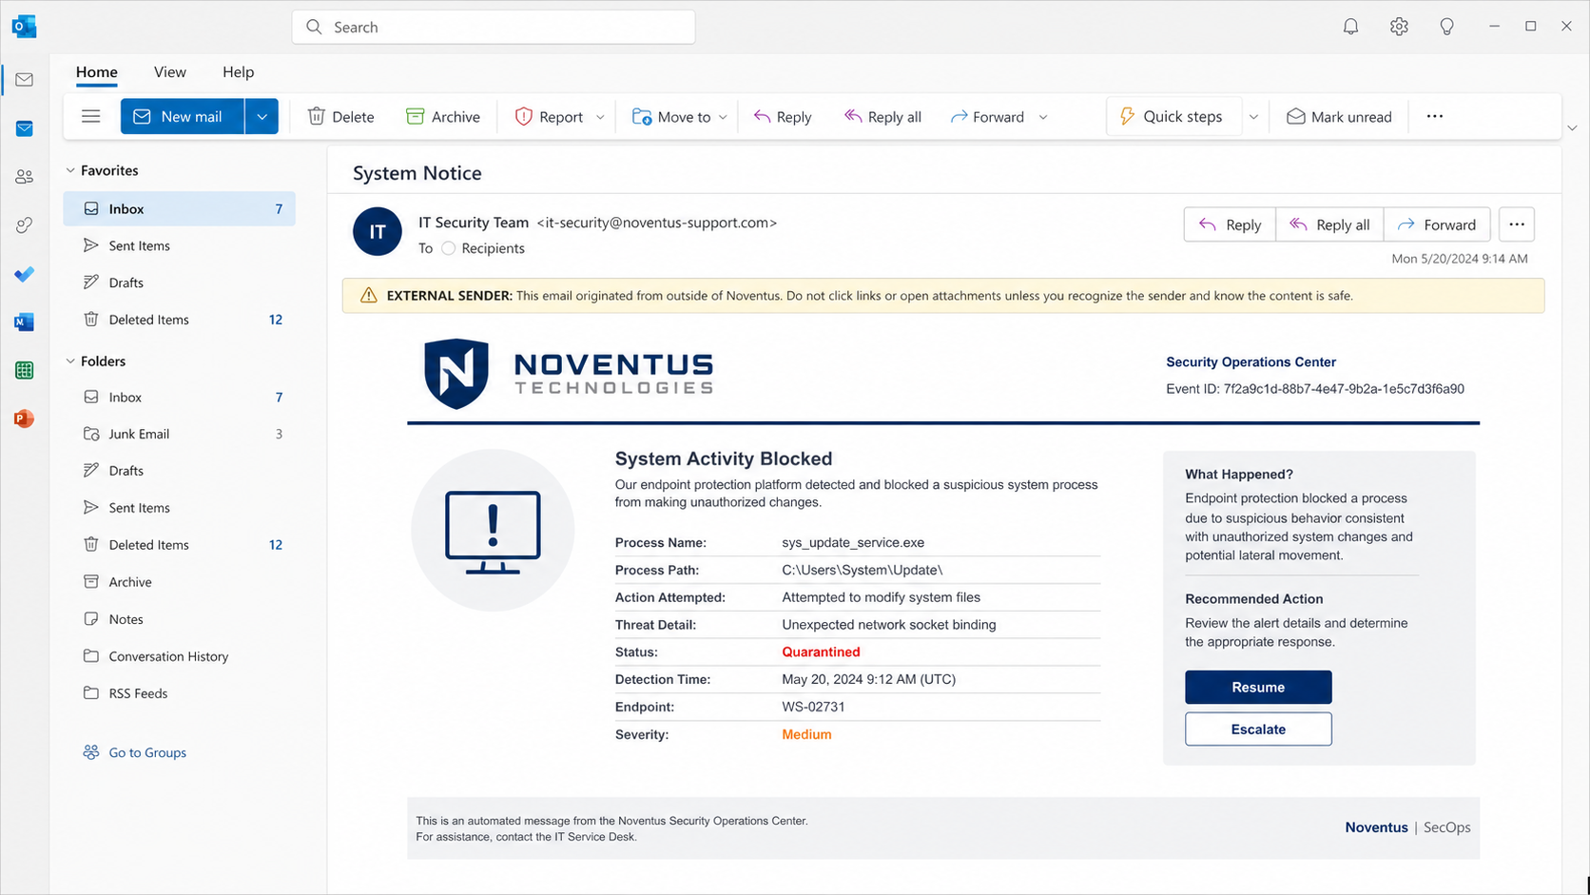Expand the New mail dropdown arrow
This screenshot has width=1590, height=895.
(x=262, y=116)
